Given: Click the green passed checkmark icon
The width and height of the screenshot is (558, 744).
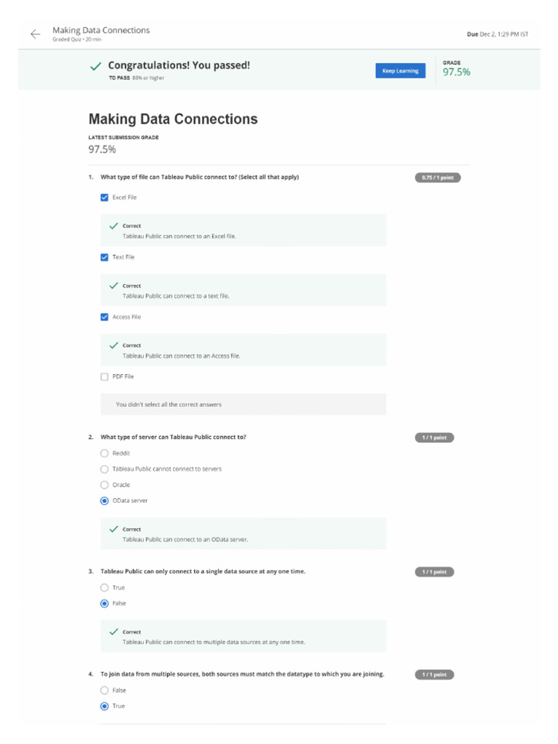Looking at the screenshot, I should tap(96, 66).
